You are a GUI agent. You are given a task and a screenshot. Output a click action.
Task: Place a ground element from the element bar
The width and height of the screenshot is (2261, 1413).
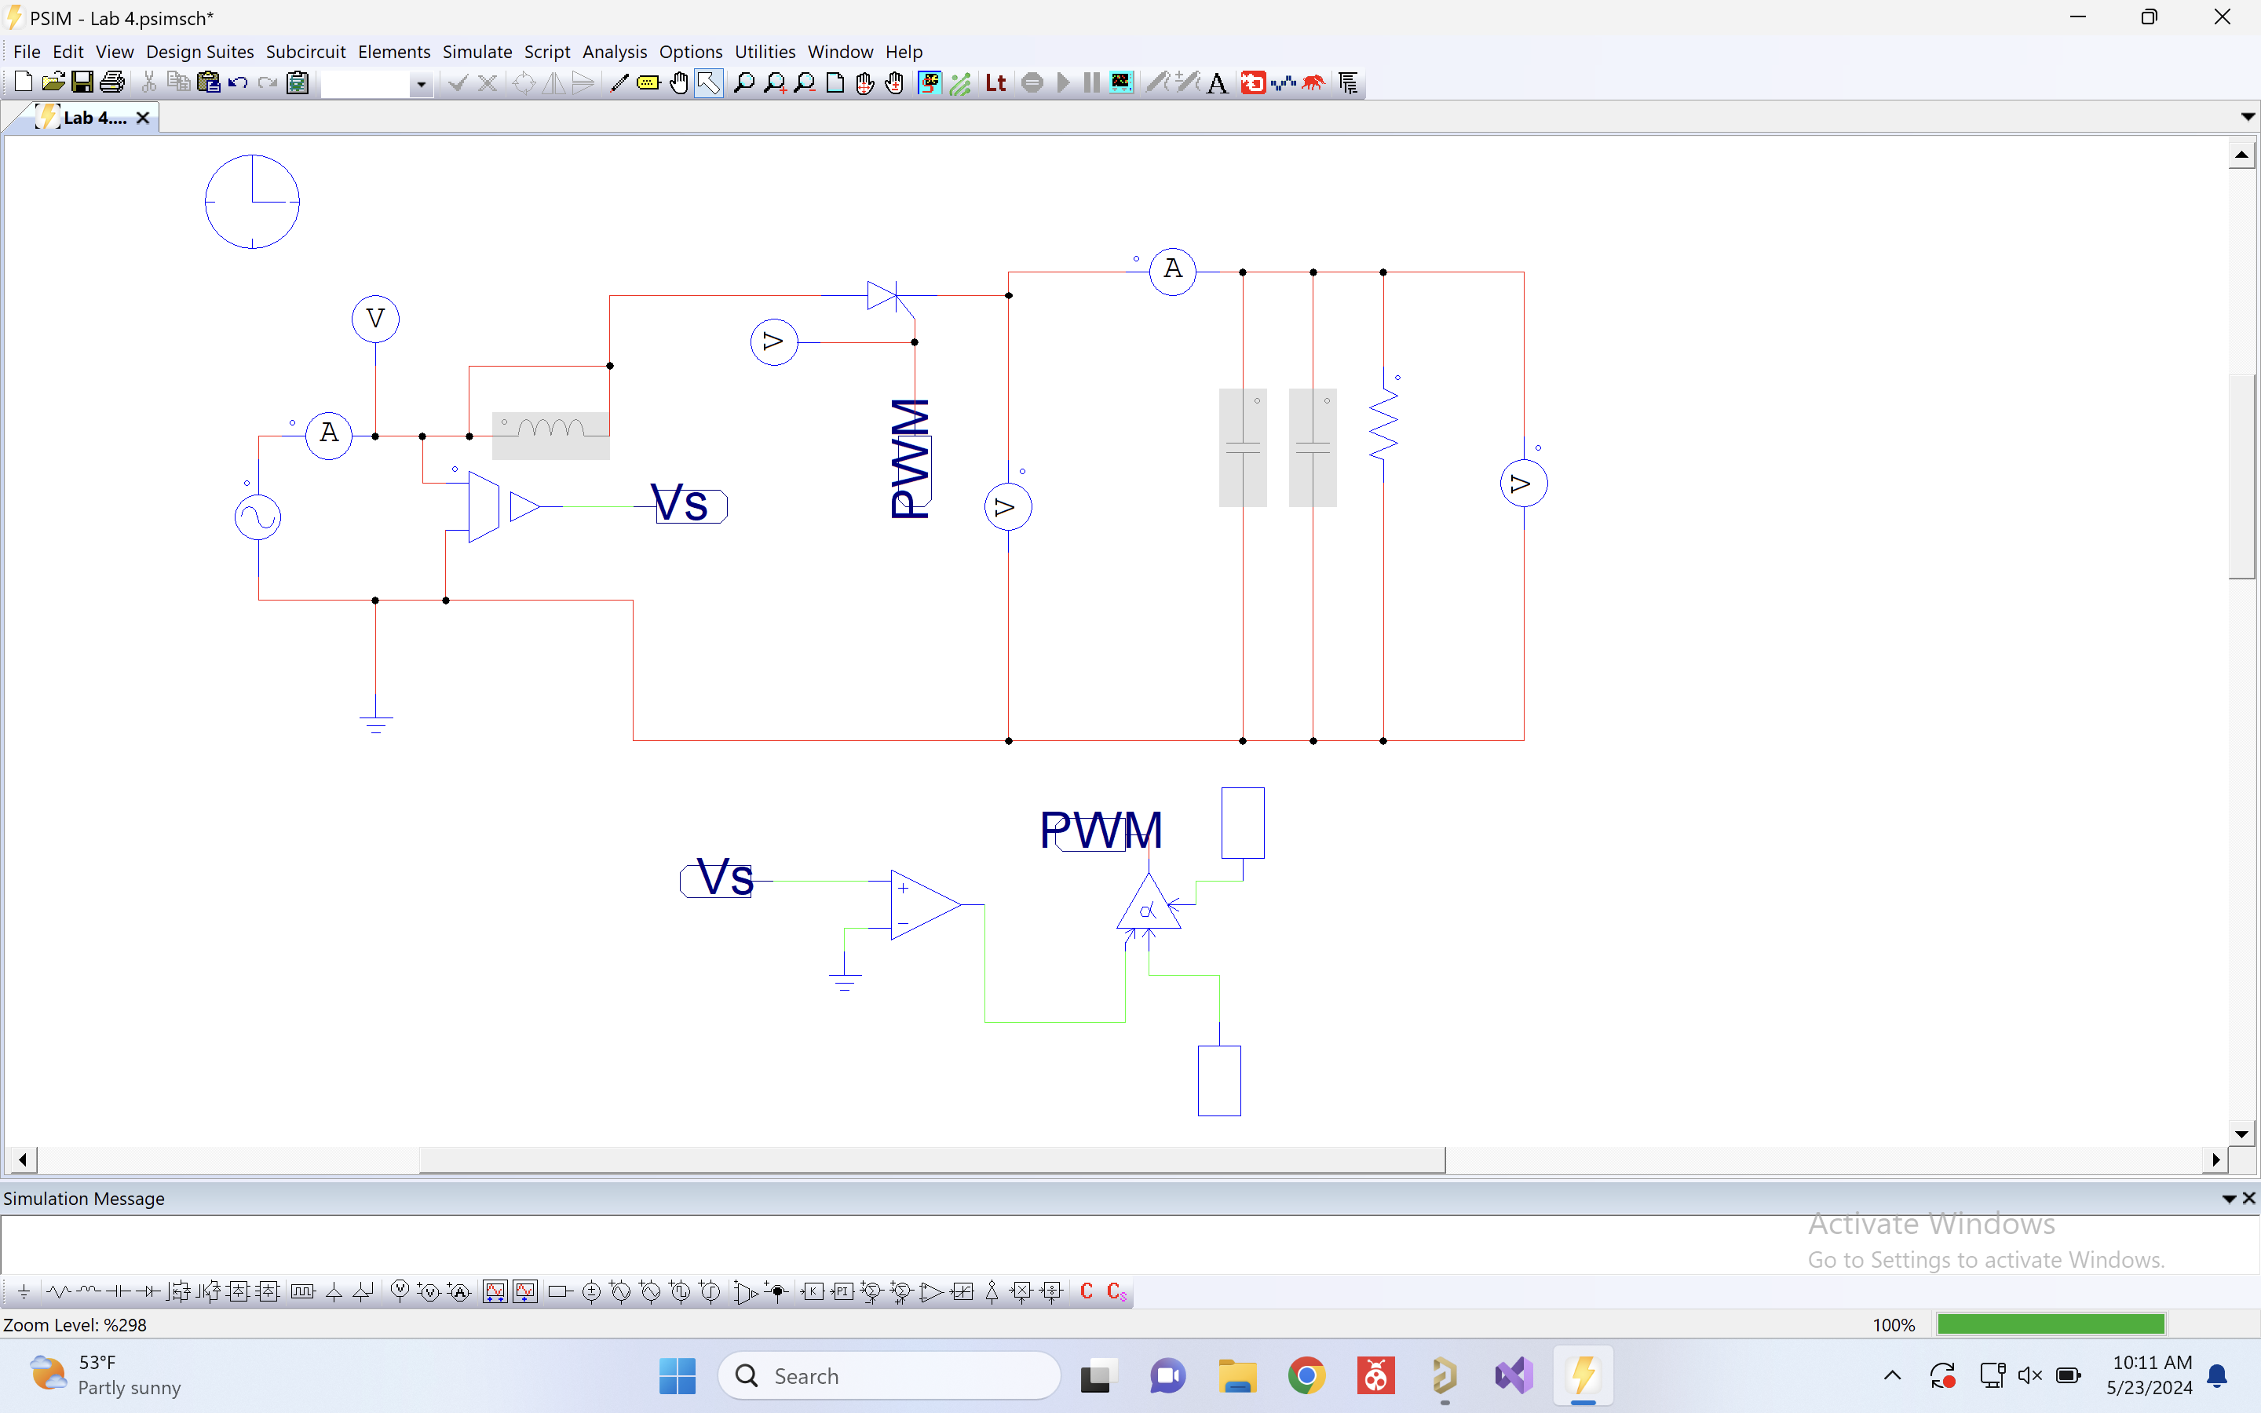point(24,1291)
